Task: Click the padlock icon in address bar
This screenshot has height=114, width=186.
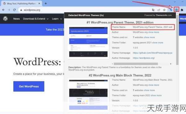Action: 21,10
